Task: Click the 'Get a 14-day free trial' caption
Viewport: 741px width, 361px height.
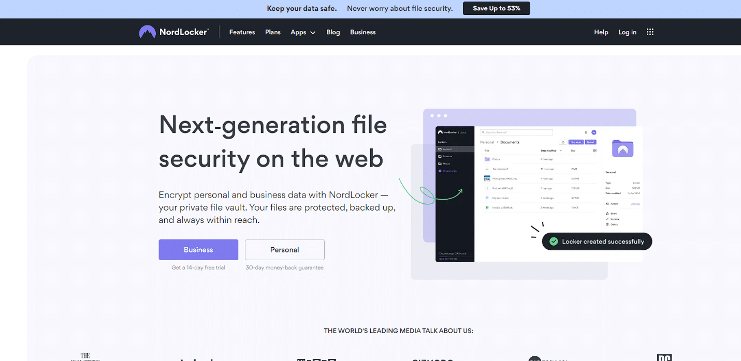Action: 198,267
